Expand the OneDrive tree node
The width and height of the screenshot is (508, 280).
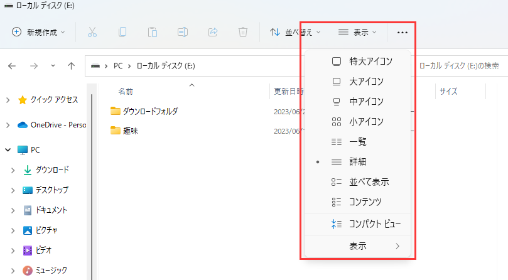click(8, 125)
